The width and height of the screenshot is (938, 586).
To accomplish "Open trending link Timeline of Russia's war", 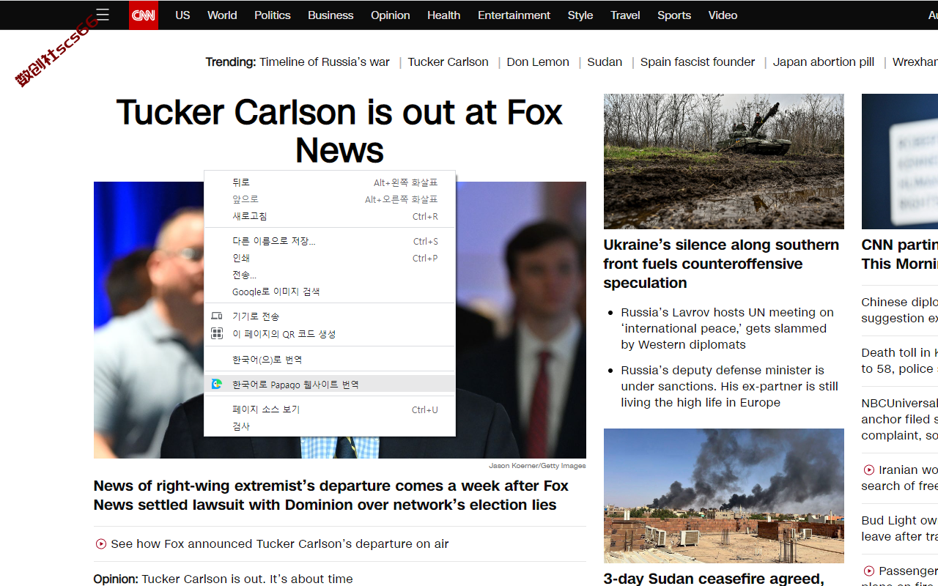I will (x=325, y=62).
